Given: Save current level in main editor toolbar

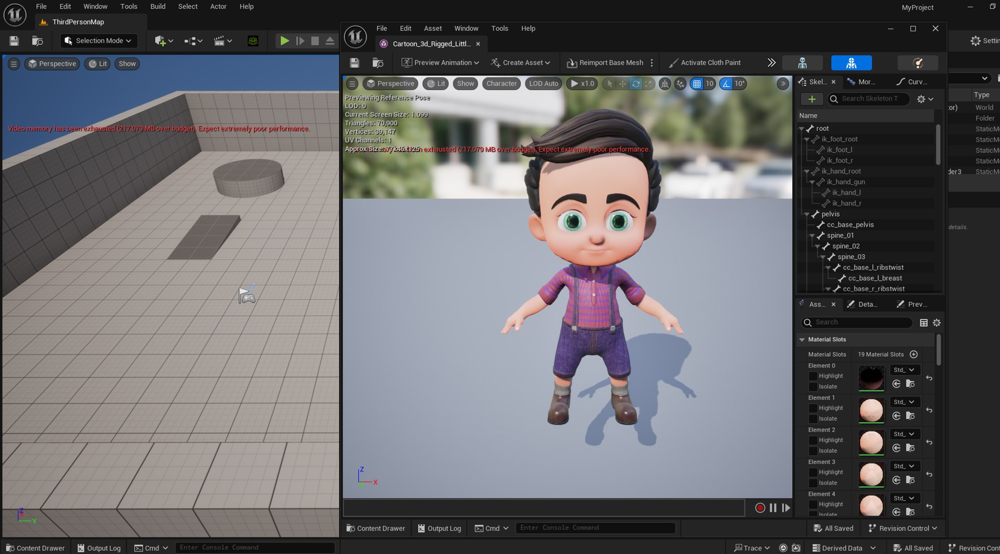Looking at the screenshot, I should (x=14, y=41).
